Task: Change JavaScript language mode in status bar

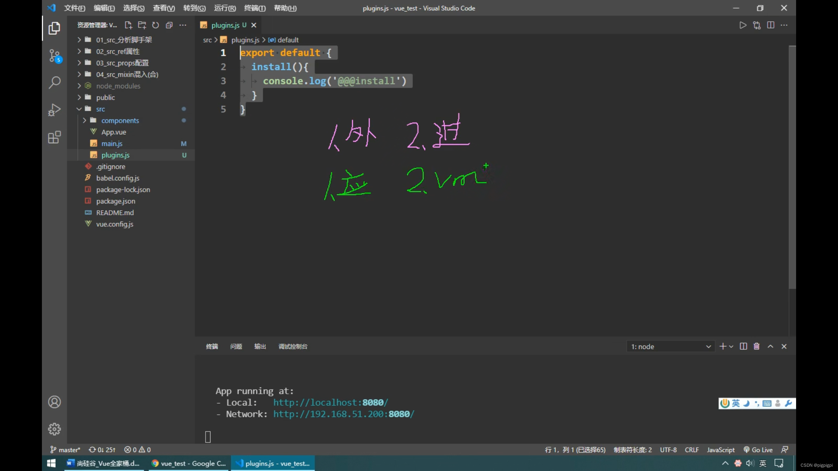Action: click(x=720, y=450)
